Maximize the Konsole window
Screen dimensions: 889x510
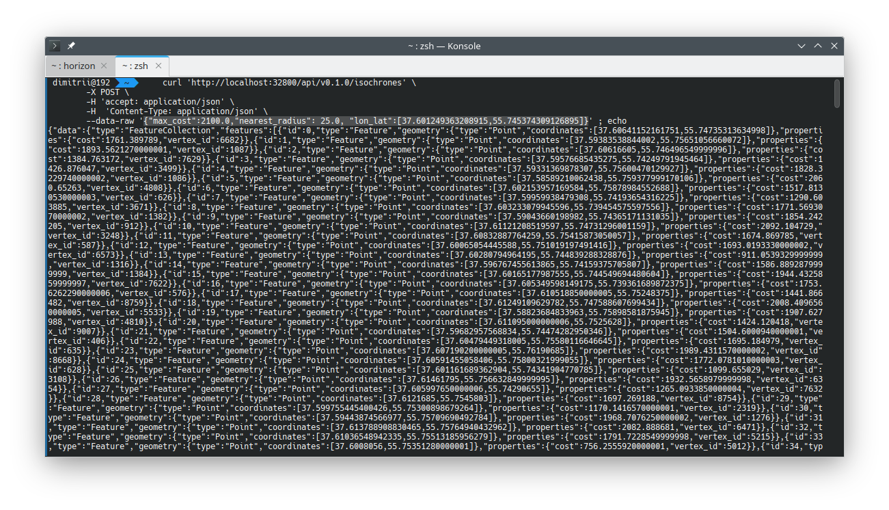click(818, 46)
